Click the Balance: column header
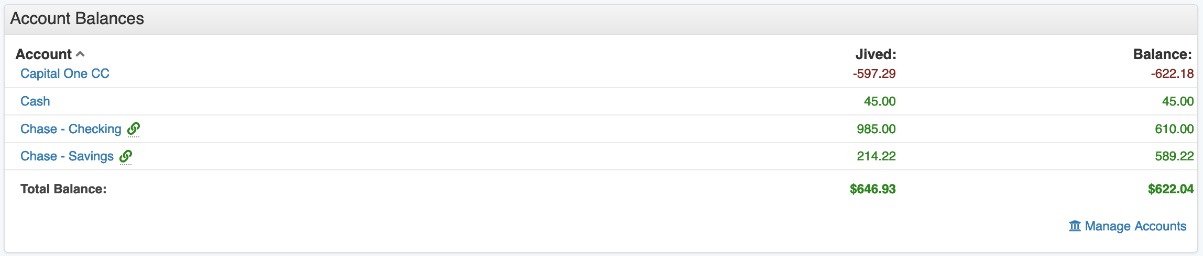Screen dimensions: 1203x256 [1162, 54]
